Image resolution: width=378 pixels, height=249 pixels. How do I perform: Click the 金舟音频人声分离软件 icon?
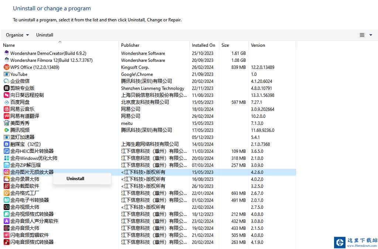point(7,221)
